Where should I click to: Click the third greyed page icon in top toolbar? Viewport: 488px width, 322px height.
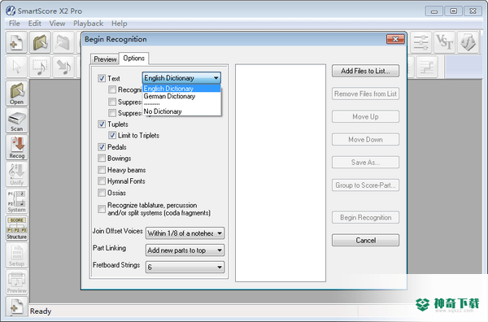point(63,42)
